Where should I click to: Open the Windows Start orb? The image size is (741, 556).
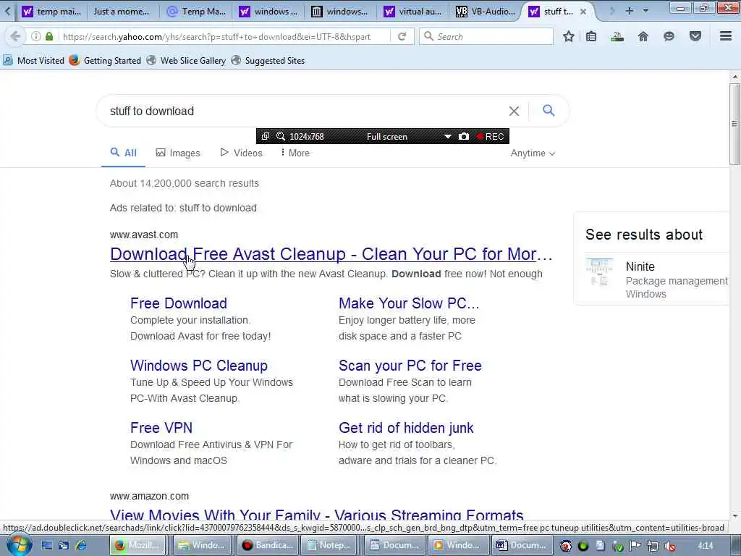point(19,545)
